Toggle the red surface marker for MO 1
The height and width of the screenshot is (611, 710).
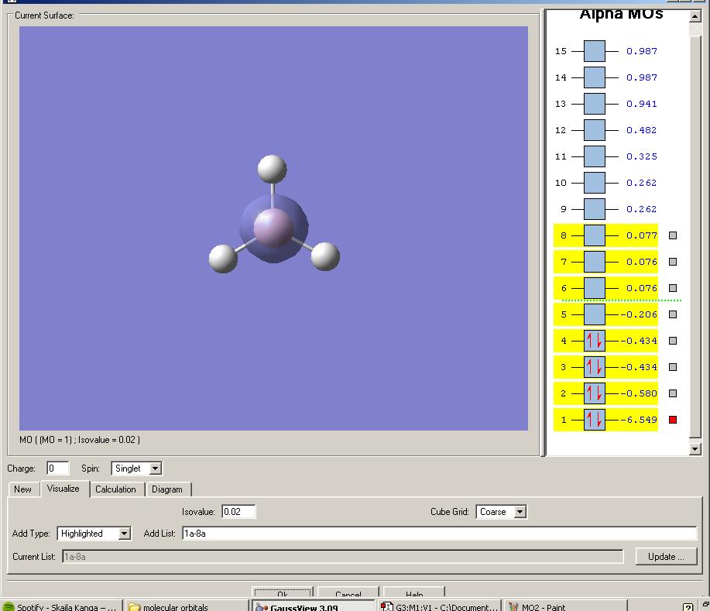(x=673, y=420)
